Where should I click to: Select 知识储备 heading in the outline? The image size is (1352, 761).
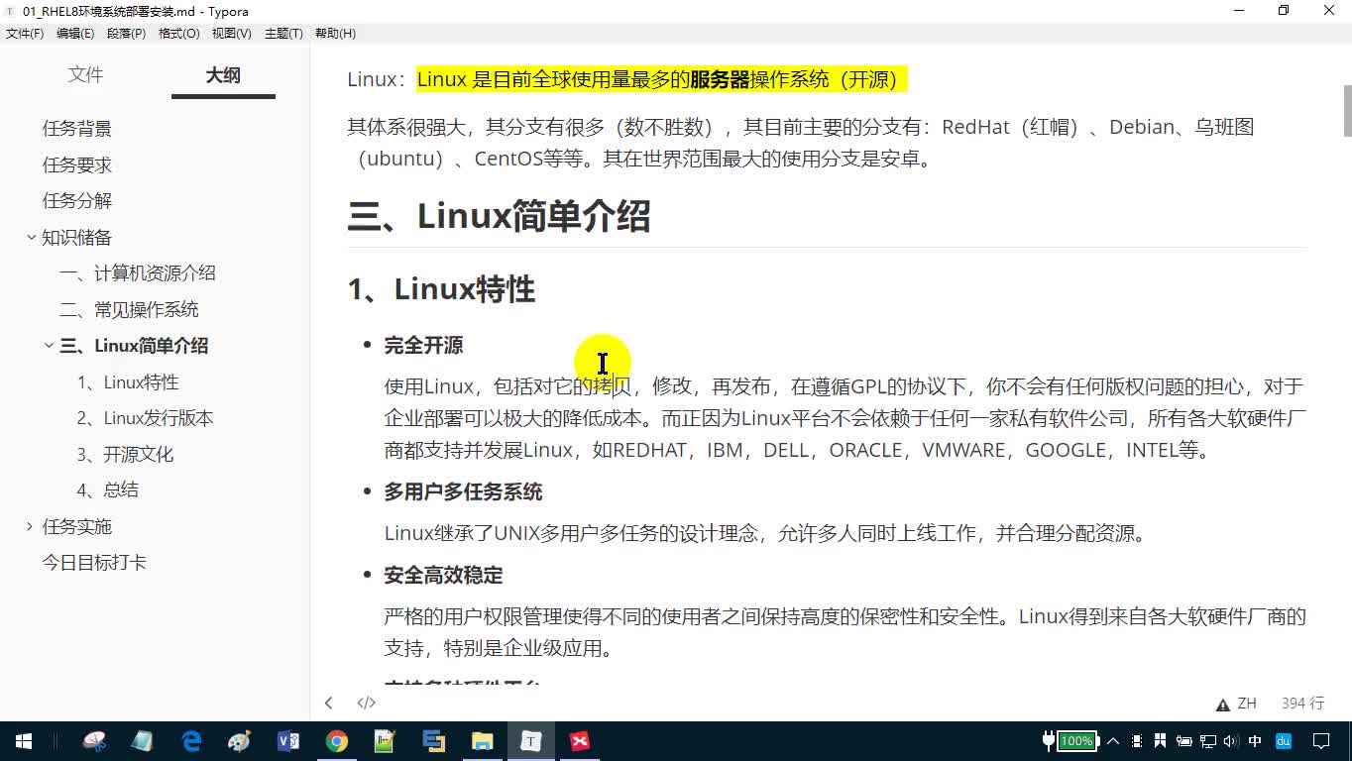(x=76, y=237)
